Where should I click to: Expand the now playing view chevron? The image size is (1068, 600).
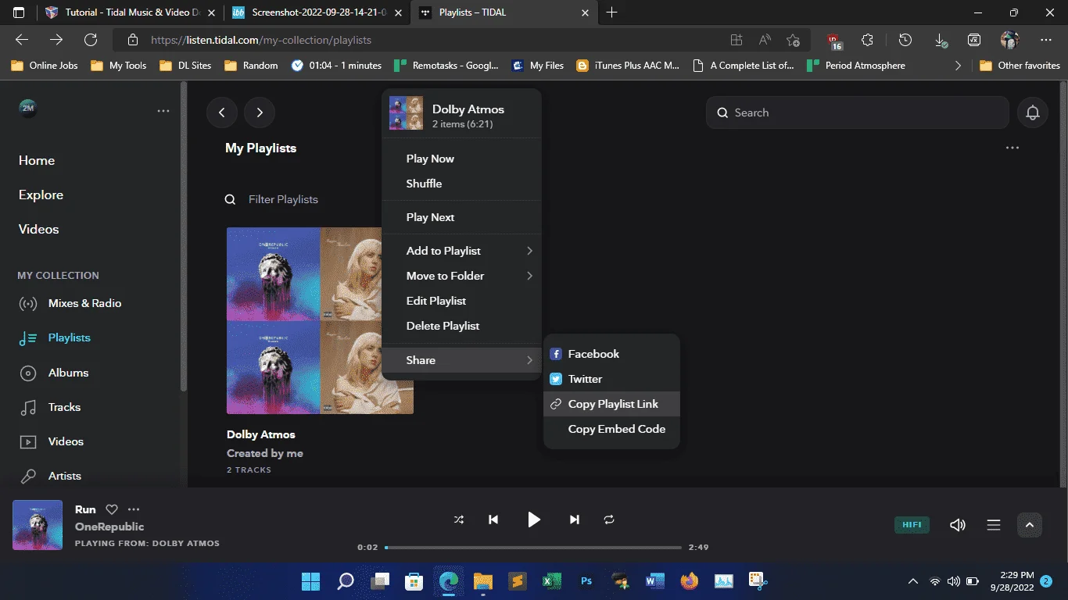click(x=1030, y=525)
